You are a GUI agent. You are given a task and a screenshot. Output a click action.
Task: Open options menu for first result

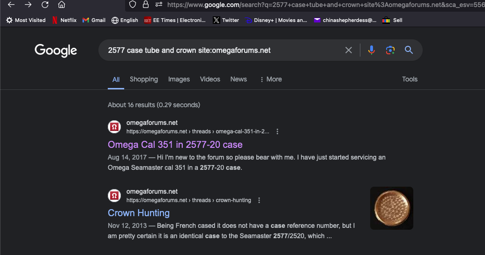277,131
